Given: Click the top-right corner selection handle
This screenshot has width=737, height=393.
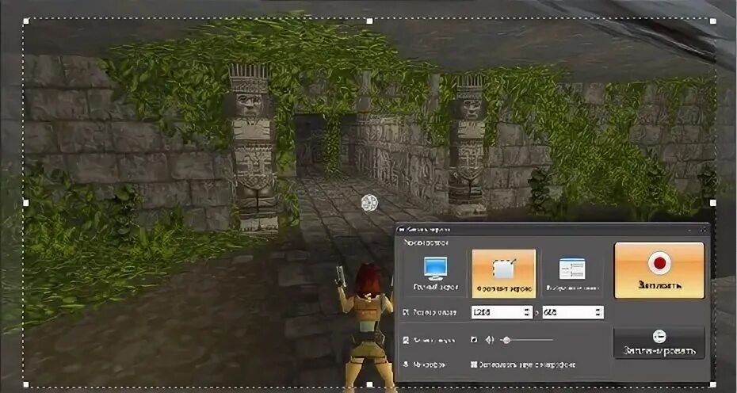Looking at the screenshot, I should [x=713, y=21].
